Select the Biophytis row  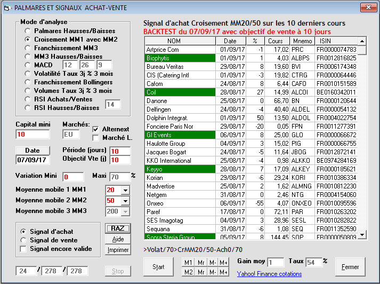coord(252,58)
